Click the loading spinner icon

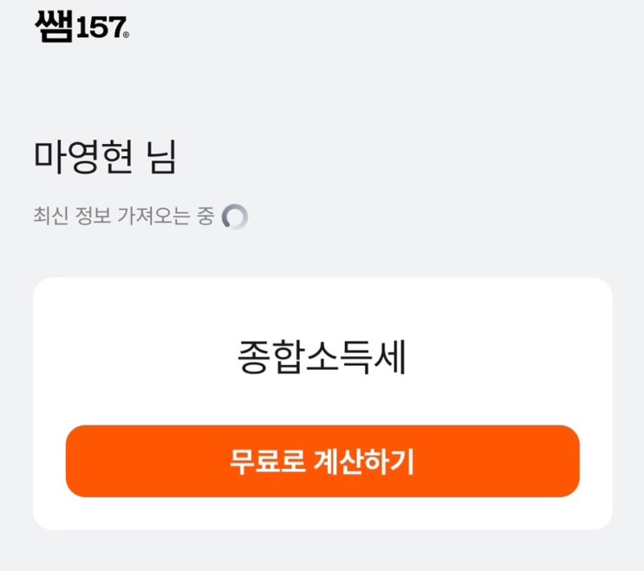pos(234,217)
